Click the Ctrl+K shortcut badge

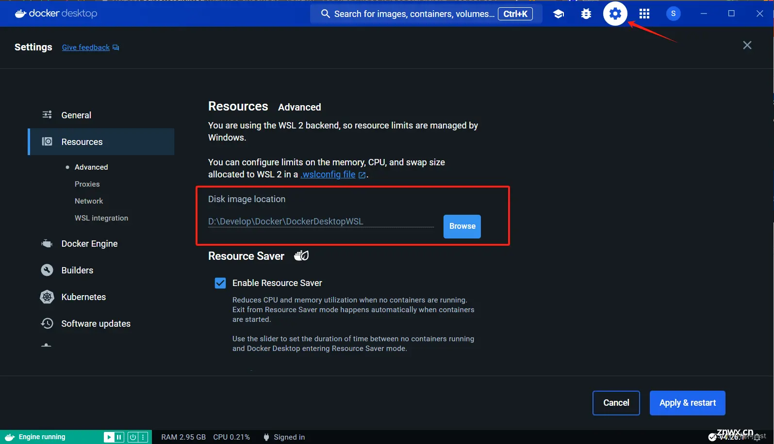[x=515, y=14]
